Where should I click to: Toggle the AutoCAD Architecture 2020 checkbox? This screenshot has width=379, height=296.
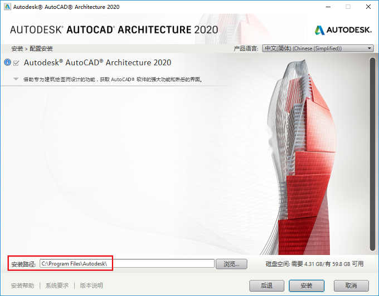[x=16, y=63]
